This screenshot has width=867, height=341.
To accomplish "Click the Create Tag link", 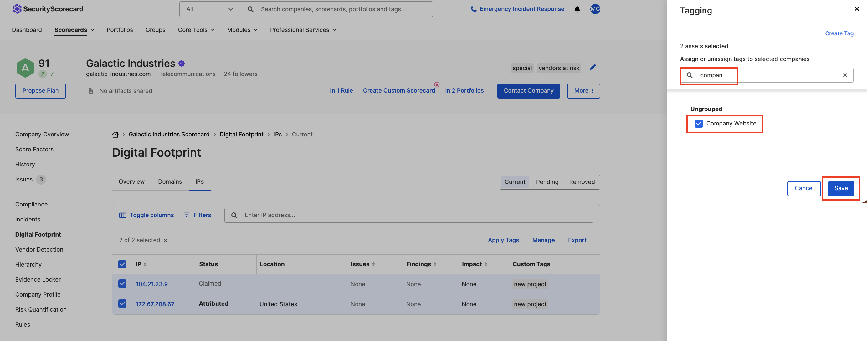I will 839,33.
